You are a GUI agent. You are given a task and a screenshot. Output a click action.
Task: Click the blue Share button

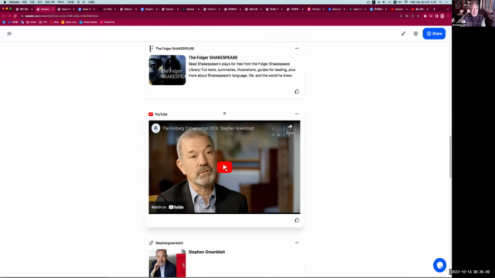[x=434, y=33]
